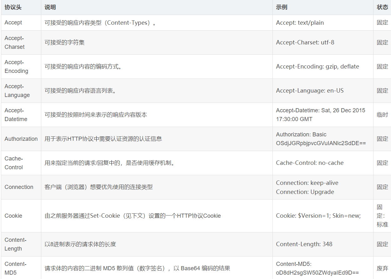391x279 pixels.
Task: Select the description '以8进制表示的请求体的长度'
Action: pyautogui.click(x=80, y=244)
